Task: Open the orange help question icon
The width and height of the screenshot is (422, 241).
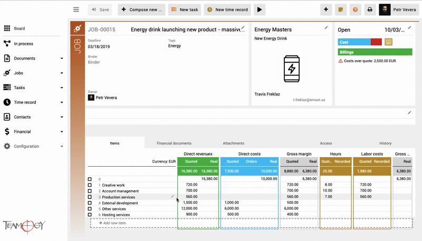Action: click(x=355, y=9)
